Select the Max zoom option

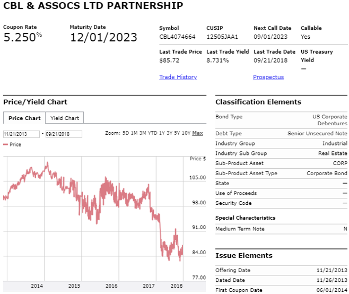point(197,133)
